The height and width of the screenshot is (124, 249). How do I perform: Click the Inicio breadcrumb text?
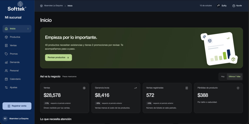coord(70,6)
